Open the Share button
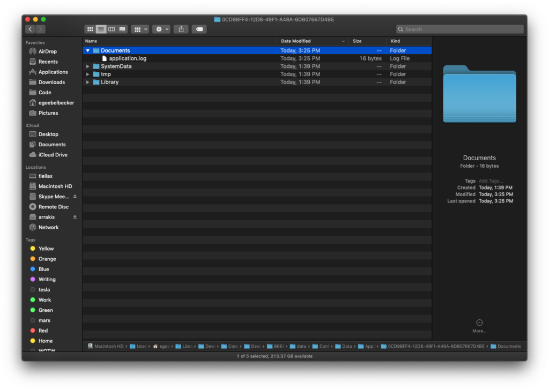 pyautogui.click(x=181, y=29)
